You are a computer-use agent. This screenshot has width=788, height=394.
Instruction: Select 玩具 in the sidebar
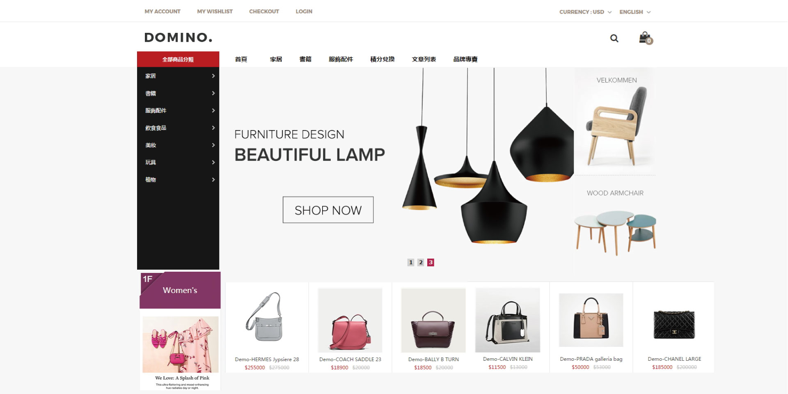tap(151, 162)
